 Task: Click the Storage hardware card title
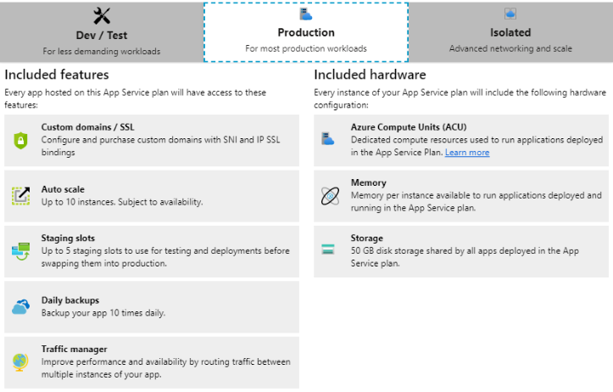tap(367, 238)
